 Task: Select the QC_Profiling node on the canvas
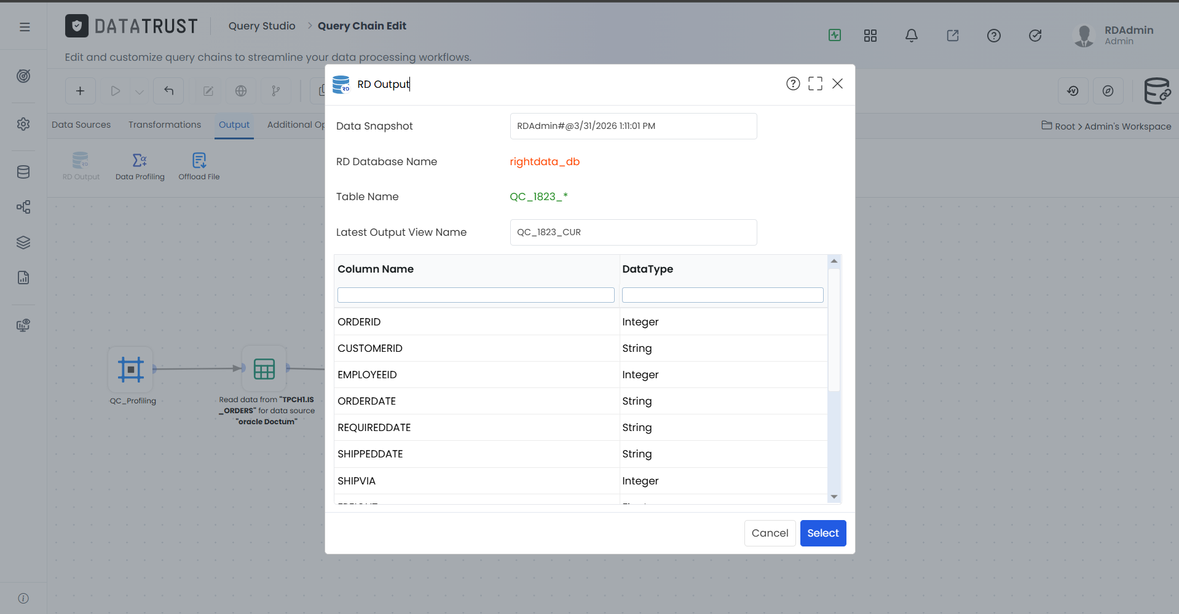[x=131, y=370]
